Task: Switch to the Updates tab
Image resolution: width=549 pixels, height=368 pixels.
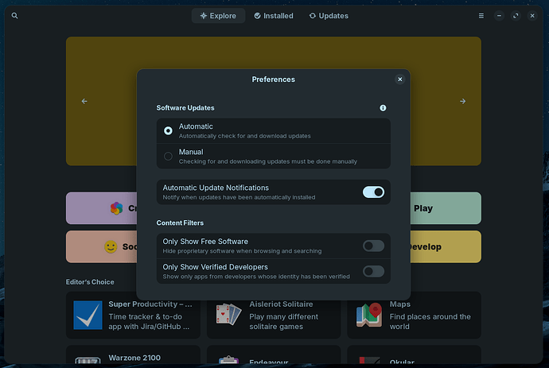Action: pos(328,16)
